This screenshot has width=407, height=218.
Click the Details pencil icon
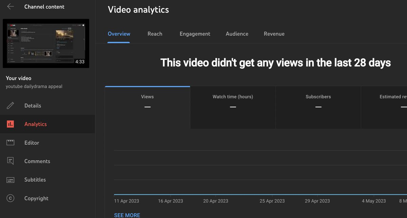pyautogui.click(x=11, y=106)
